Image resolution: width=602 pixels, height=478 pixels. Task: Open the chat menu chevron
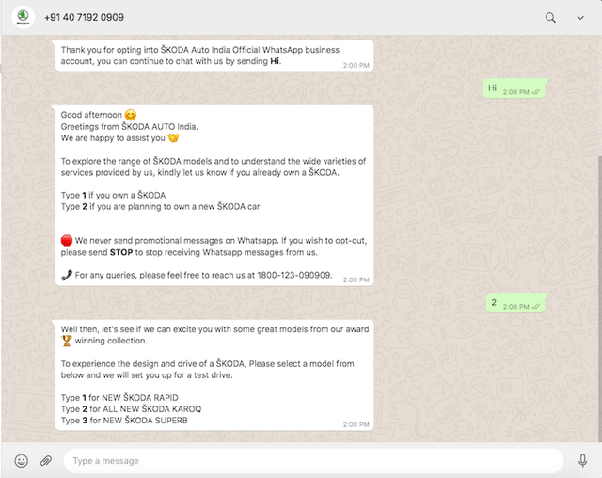580,18
